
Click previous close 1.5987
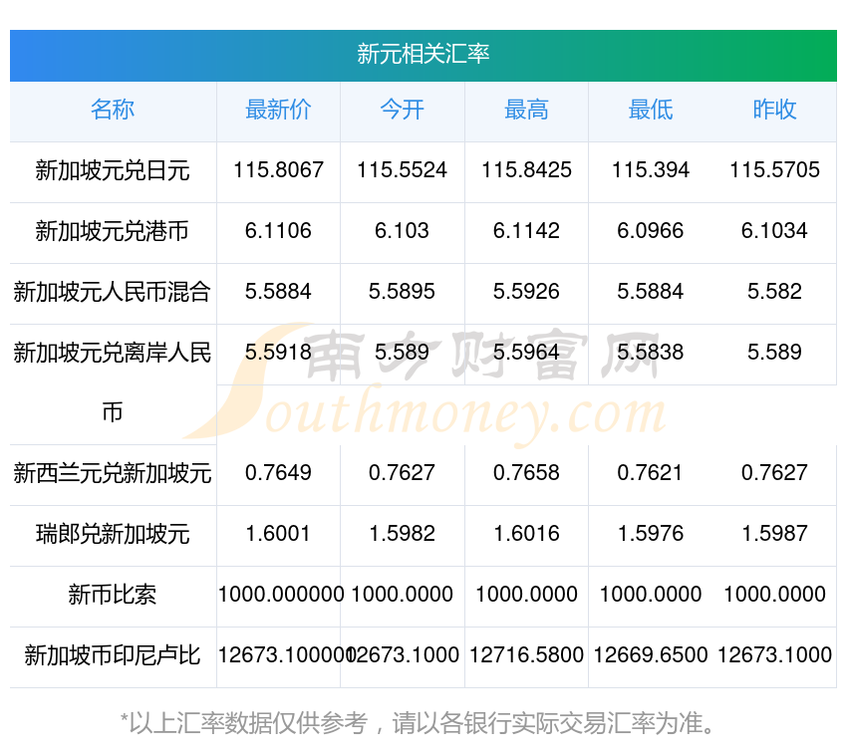point(774,534)
